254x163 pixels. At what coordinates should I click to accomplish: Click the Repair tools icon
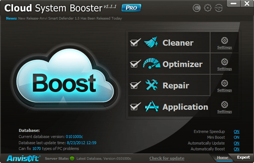(152, 85)
